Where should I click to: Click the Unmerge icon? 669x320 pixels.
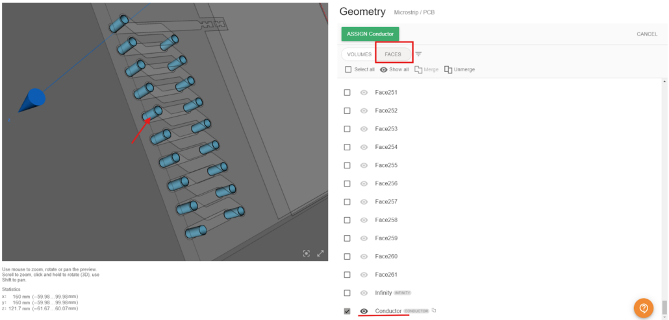click(448, 69)
